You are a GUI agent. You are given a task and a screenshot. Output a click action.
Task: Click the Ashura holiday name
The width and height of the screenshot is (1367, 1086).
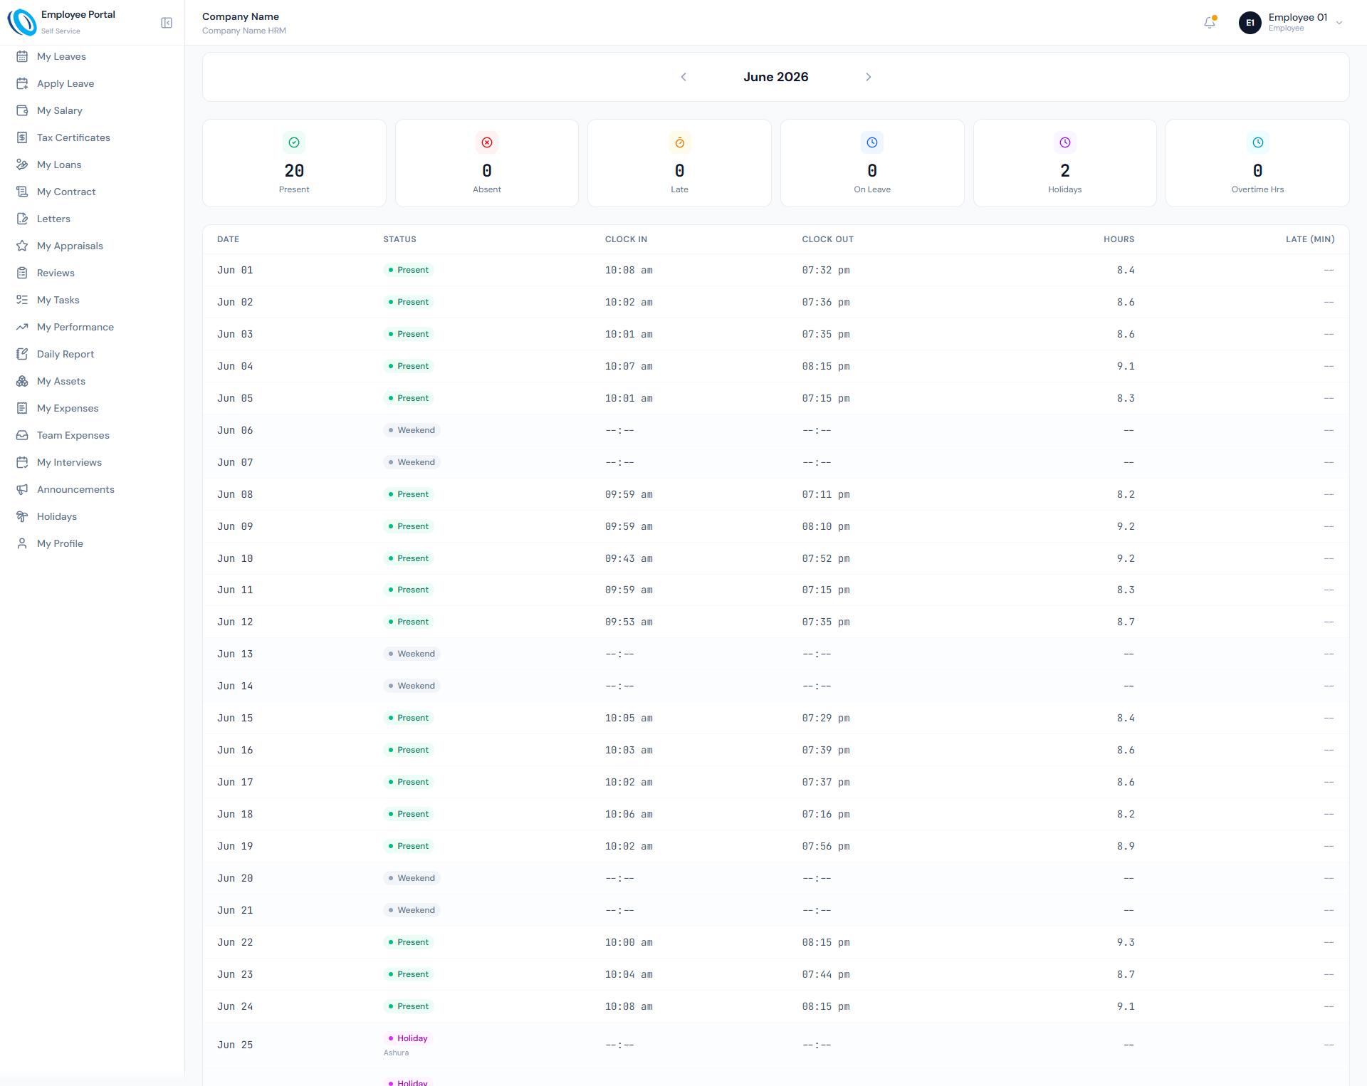tap(396, 1053)
